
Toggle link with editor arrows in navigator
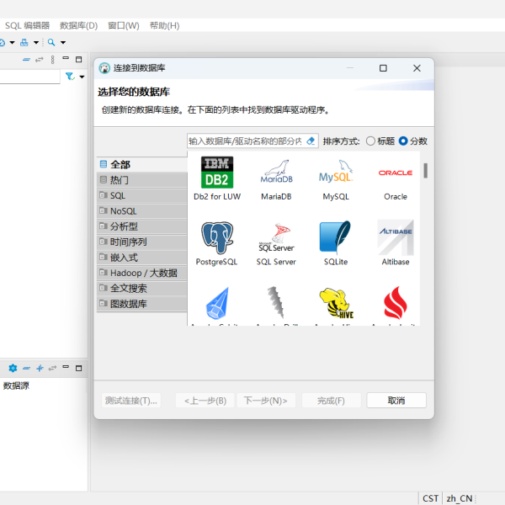[x=40, y=60]
